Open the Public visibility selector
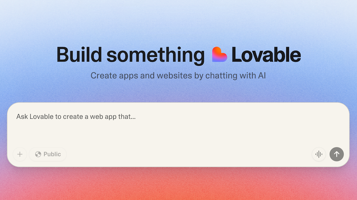 (48, 154)
